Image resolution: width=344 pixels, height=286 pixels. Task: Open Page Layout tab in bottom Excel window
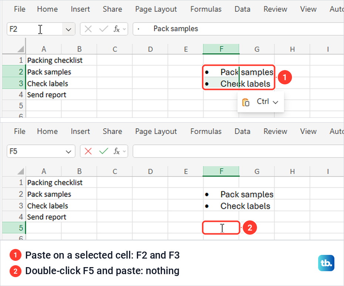click(156, 132)
